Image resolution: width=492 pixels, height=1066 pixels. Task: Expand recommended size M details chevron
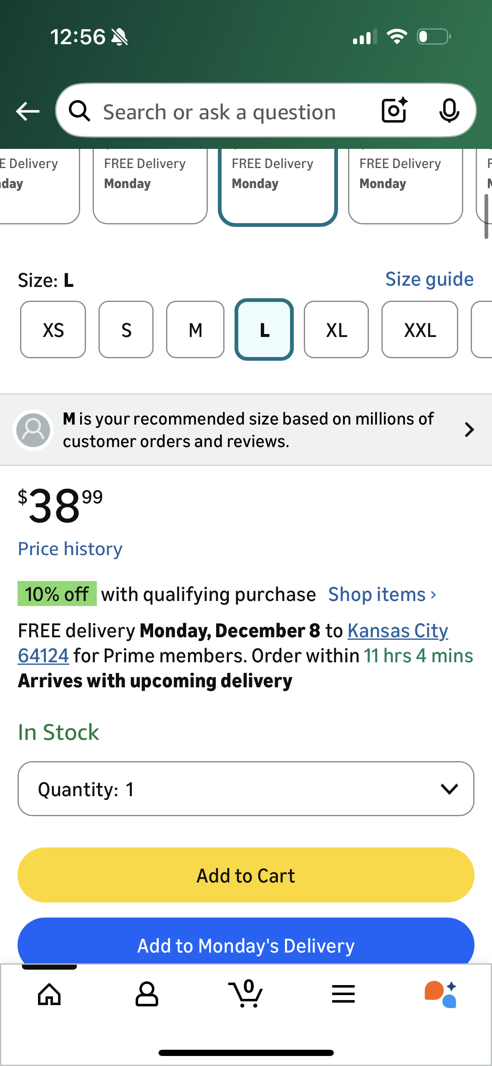[469, 430]
